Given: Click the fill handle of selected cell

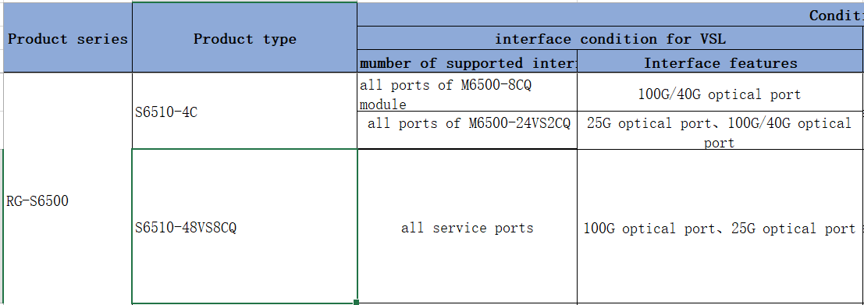Looking at the screenshot, I should tap(357, 302).
